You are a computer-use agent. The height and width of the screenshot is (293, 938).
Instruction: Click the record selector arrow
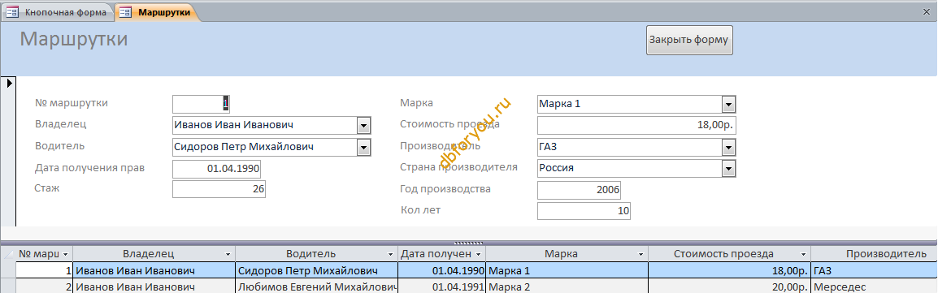pos(8,83)
